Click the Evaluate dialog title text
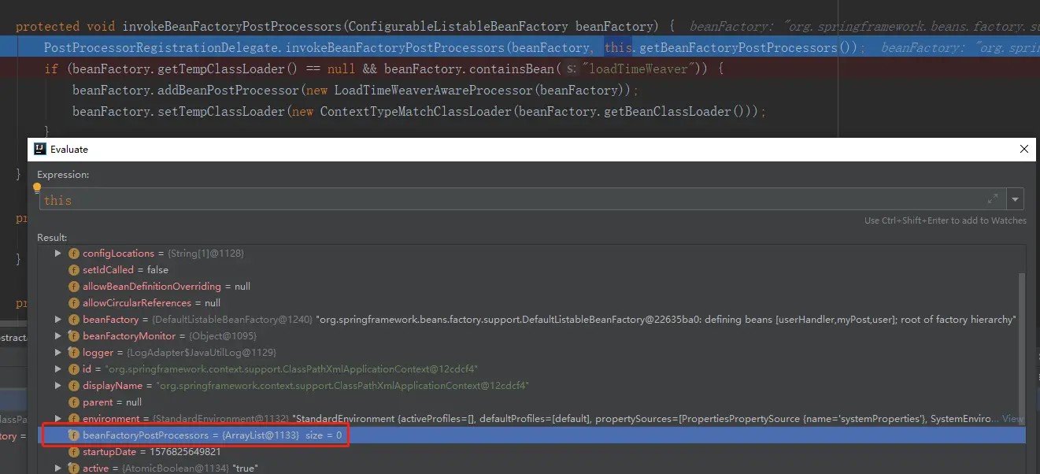The height and width of the screenshot is (474, 1040). pyautogui.click(x=69, y=149)
